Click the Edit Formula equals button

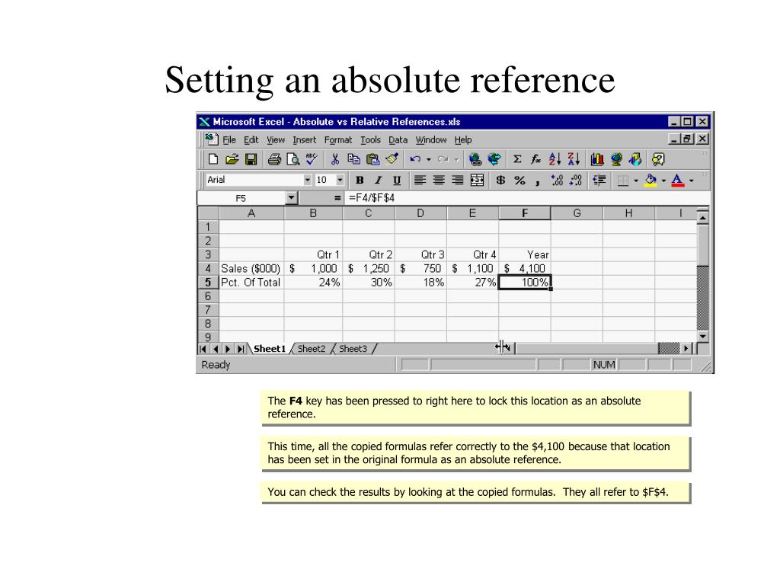coord(337,198)
